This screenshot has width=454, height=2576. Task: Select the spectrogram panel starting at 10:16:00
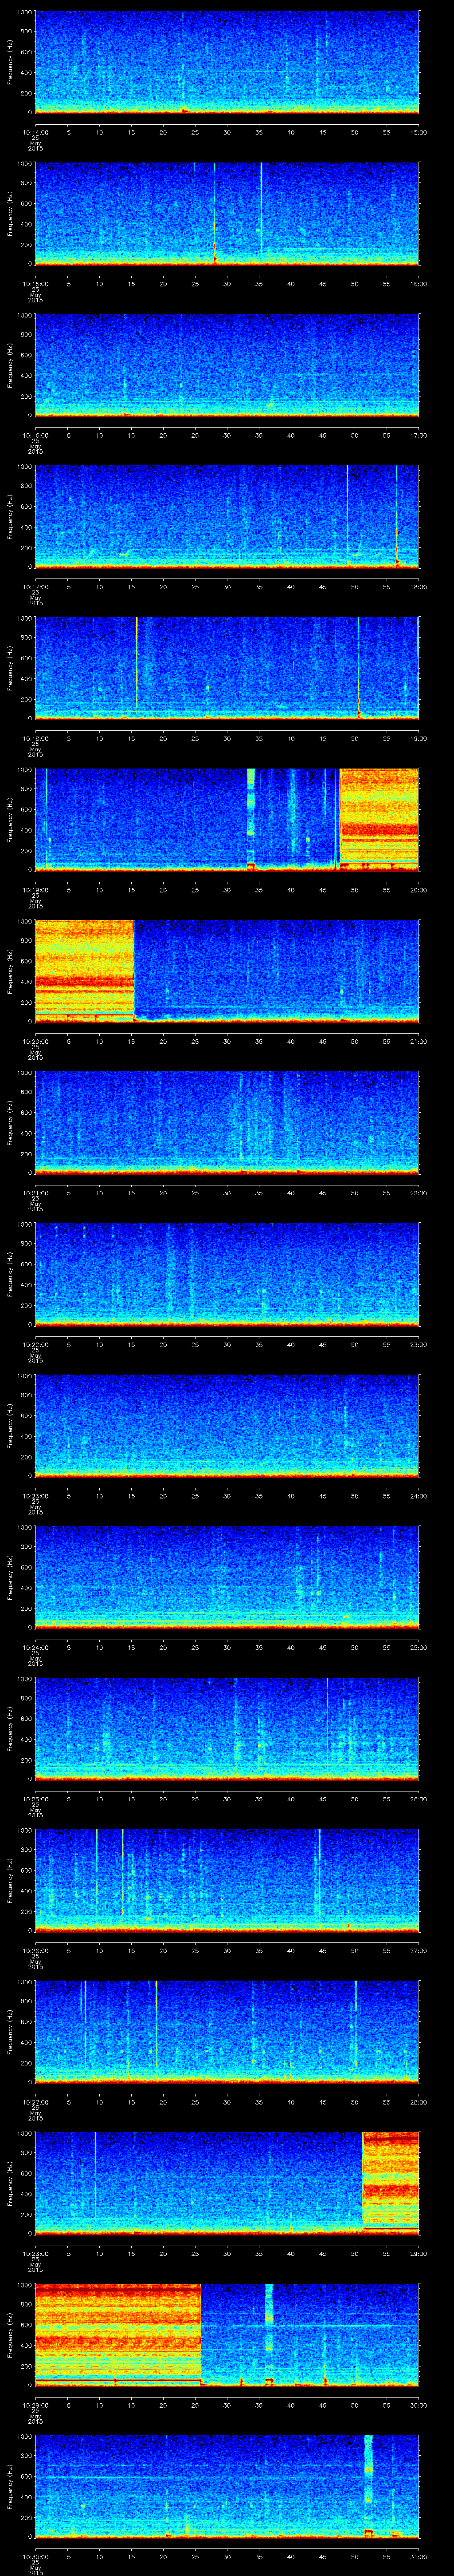(227, 365)
